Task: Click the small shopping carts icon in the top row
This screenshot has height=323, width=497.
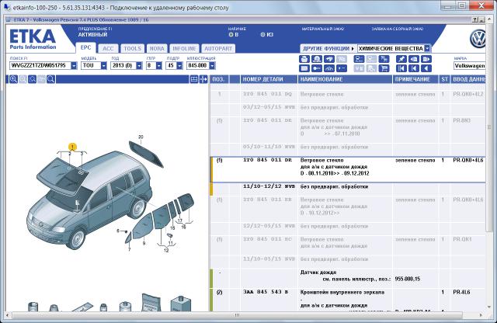Action: [x=384, y=59]
